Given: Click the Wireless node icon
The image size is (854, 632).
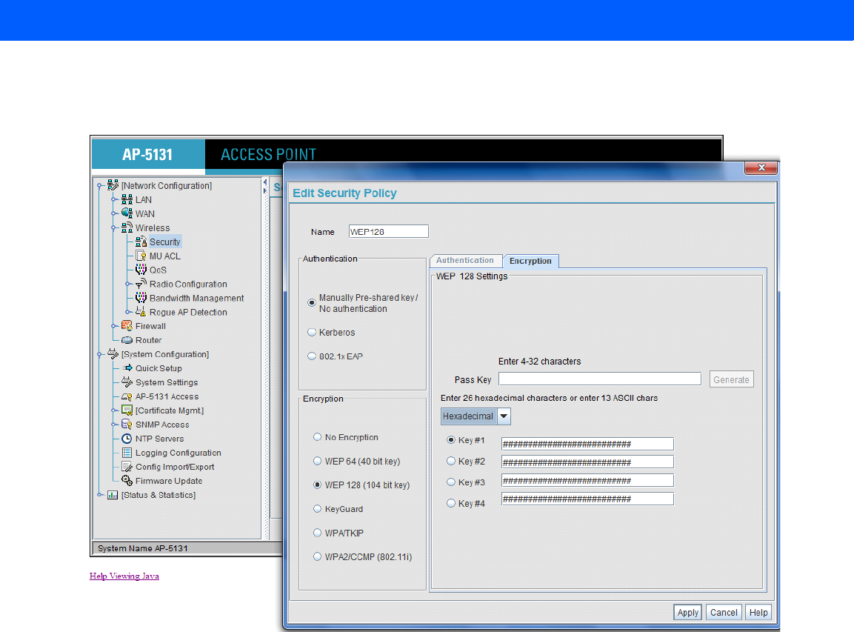Looking at the screenshot, I should coord(127,227).
